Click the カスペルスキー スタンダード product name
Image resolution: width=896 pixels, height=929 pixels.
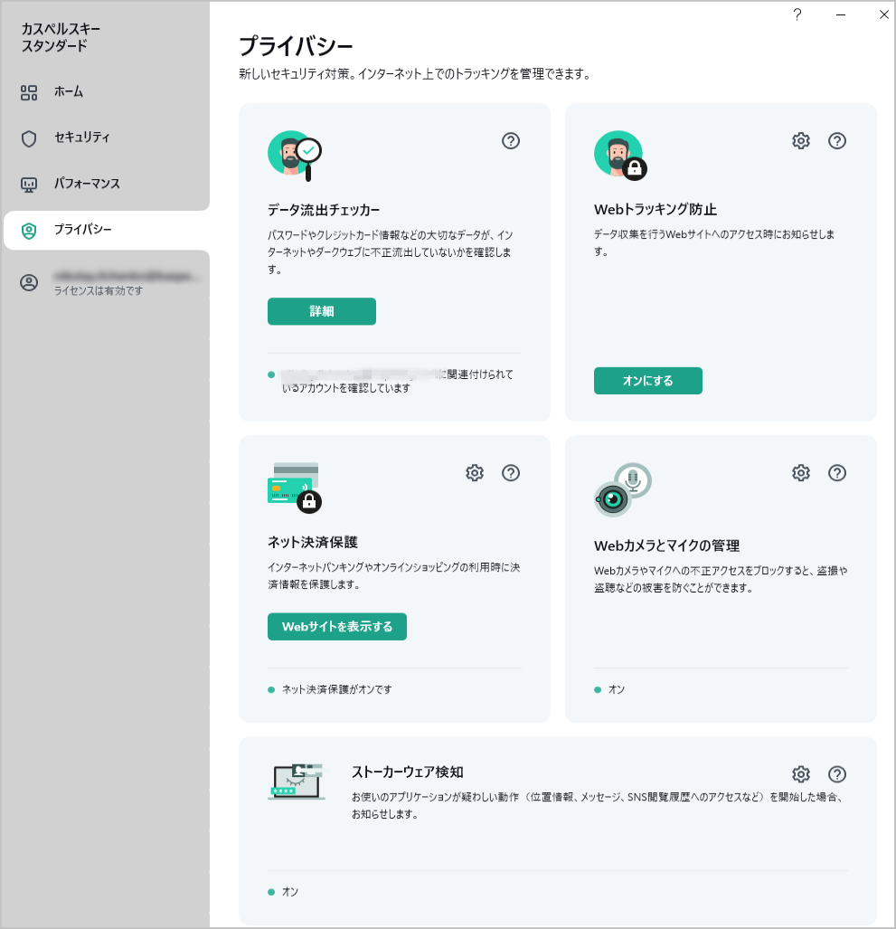coord(61,37)
